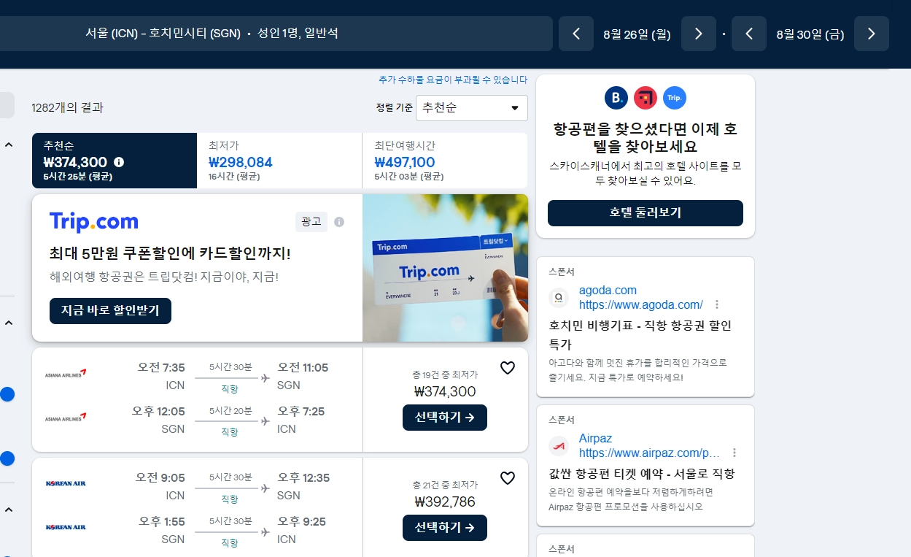Go to next departure date after 8월 26일
The image size is (911, 557).
pyautogui.click(x=699, y=34)
